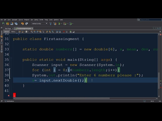The image size is (162, 121).
Task: Toggle Highlight Search editor icon
Action: click(40, 32)
